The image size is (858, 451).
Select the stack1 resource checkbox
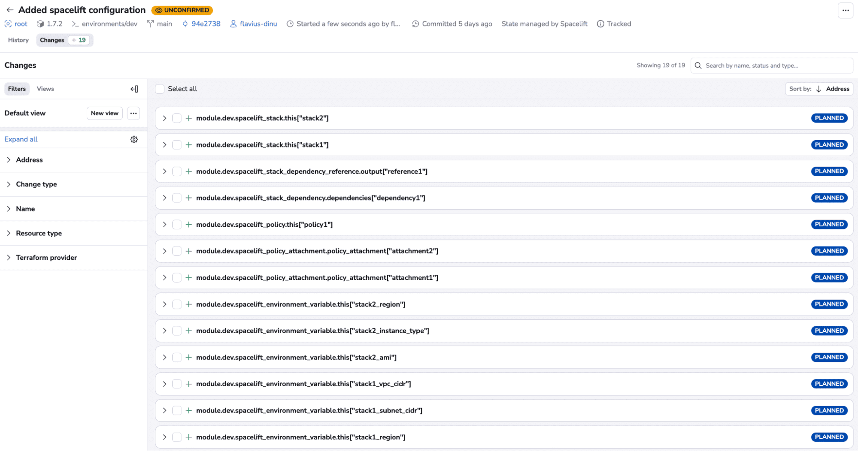tap(177, 145)
